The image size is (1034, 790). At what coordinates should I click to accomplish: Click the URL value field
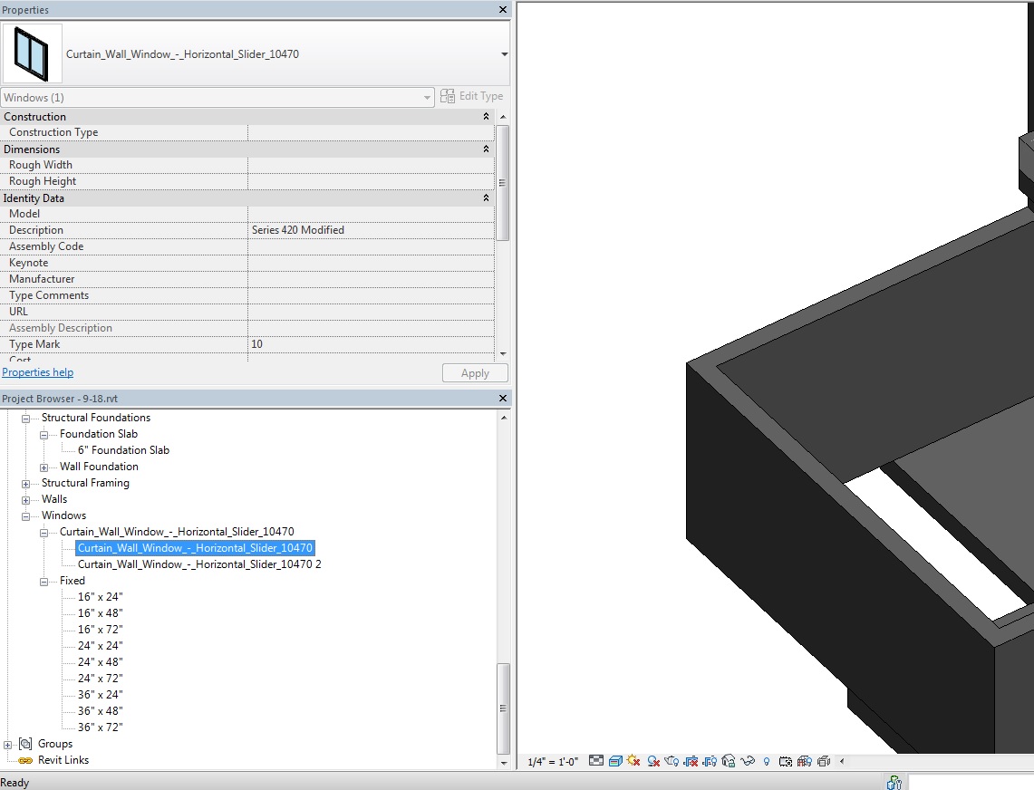(372, 312)
